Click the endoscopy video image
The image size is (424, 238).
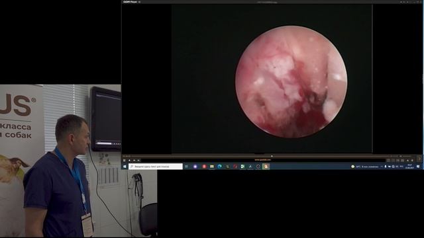[291, 82]
